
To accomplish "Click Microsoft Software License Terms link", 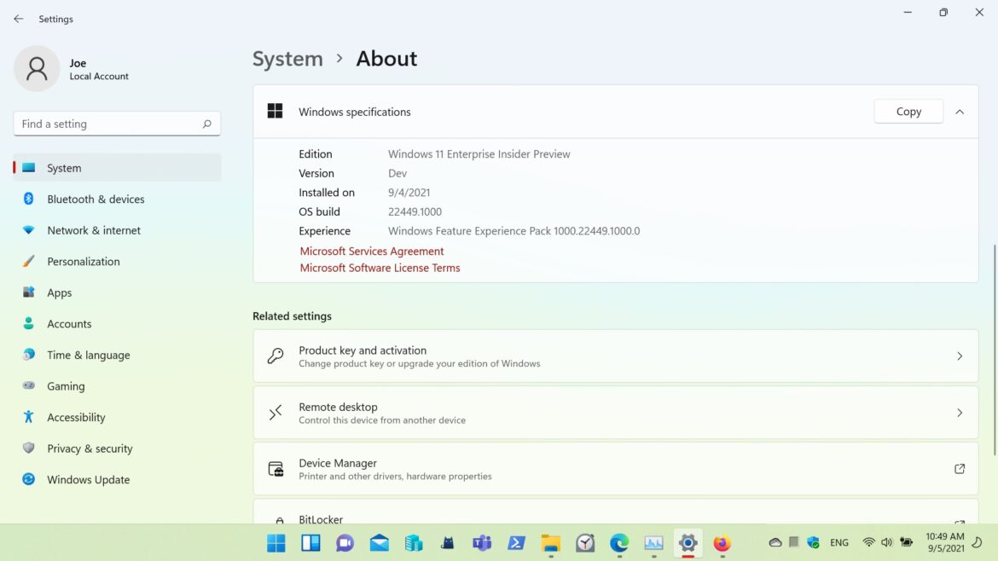I will point(380,268).
